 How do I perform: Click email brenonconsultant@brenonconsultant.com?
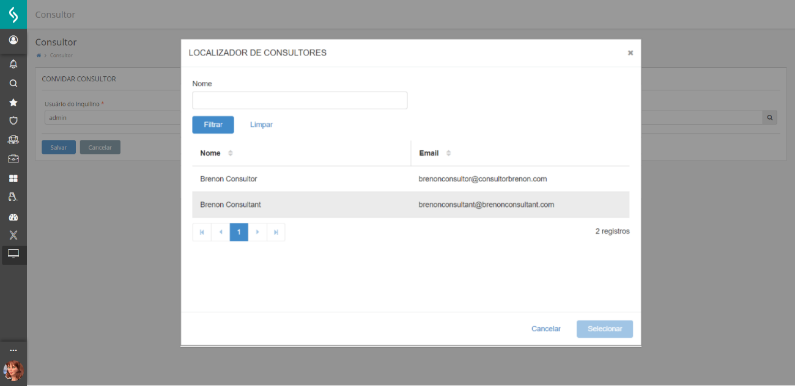486,205
